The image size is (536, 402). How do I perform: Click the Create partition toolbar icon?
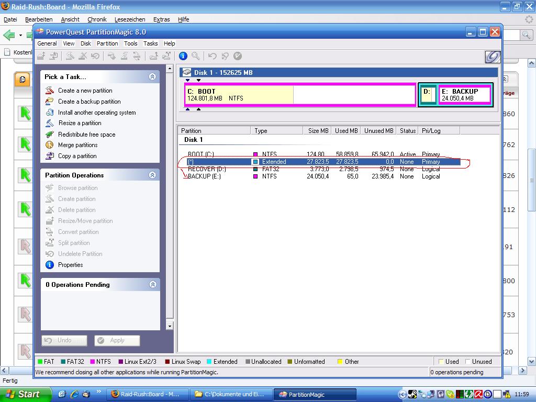(70, 56)
